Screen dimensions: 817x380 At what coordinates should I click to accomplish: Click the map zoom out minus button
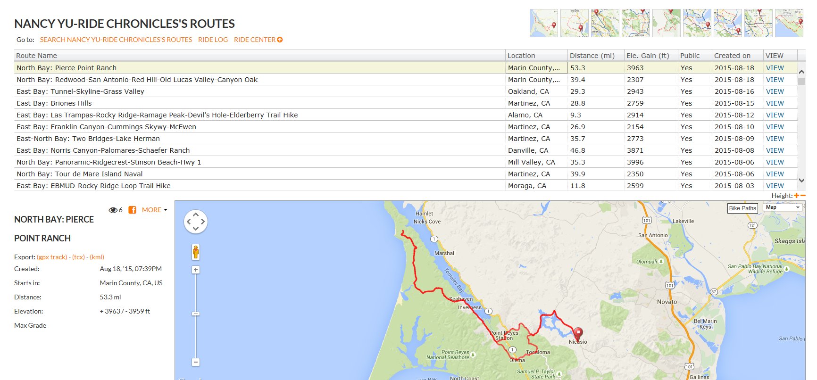click(x=196, y=362)
